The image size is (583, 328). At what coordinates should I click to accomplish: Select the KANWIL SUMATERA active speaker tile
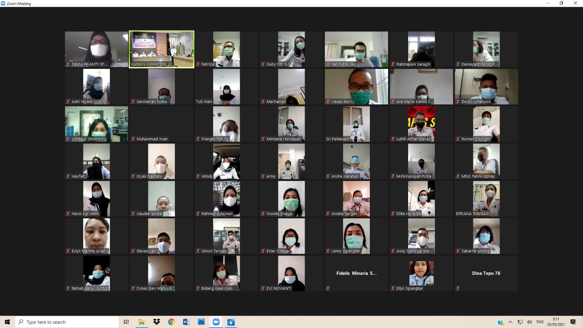tap(162, 49)
